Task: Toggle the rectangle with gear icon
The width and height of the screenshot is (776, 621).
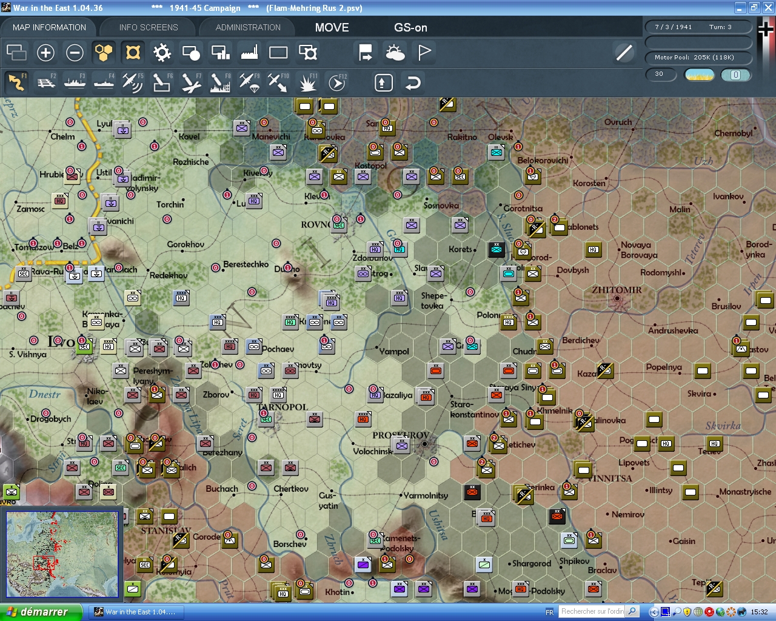Action: (x=308, y=53)
